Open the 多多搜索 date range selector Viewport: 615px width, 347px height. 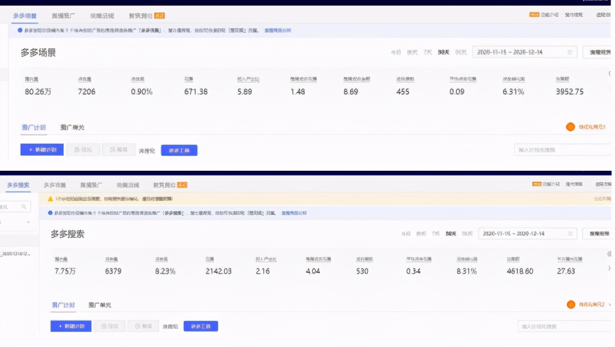[527, 234]
